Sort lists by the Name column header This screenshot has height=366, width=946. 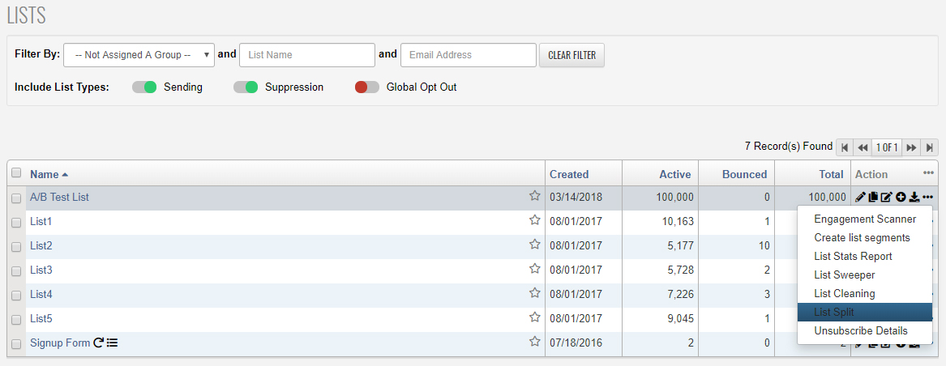(x=45, y=174)
